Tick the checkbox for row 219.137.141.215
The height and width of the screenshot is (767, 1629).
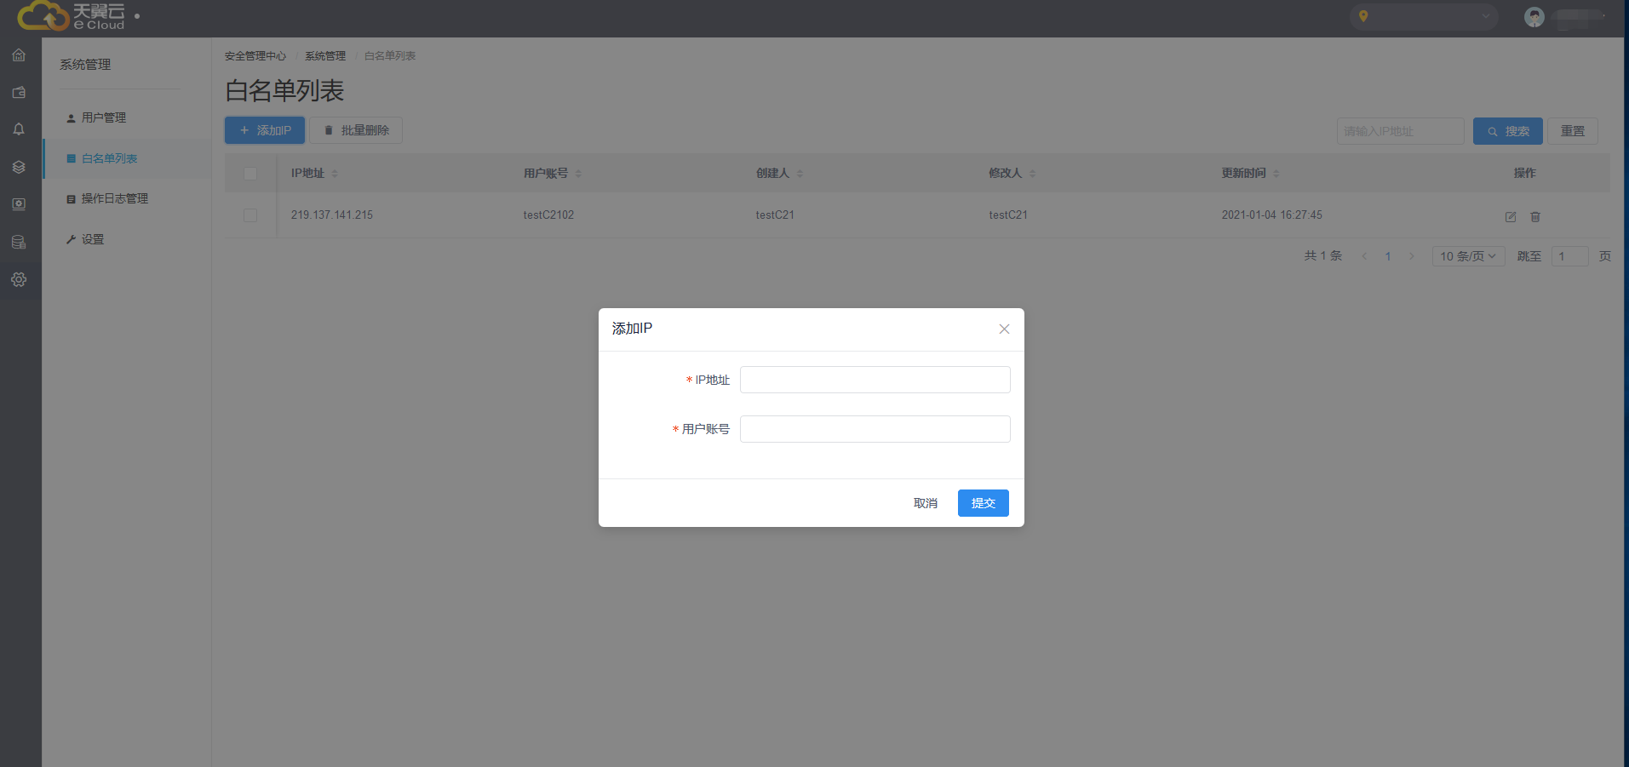point(250,215)
